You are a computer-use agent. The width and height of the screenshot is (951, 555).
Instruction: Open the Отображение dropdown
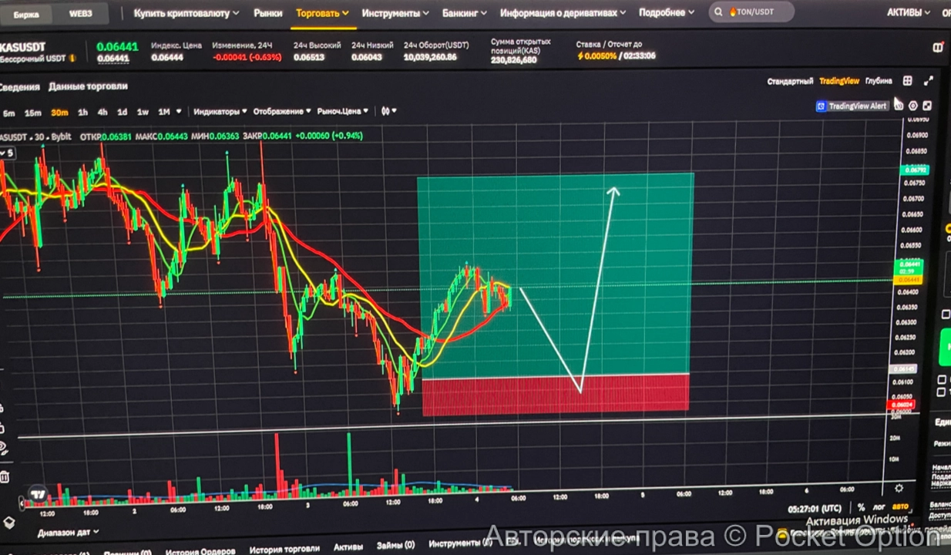pos(282,112)
